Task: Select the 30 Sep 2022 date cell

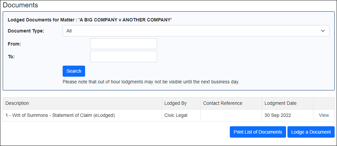Action: tap(287, 115)
